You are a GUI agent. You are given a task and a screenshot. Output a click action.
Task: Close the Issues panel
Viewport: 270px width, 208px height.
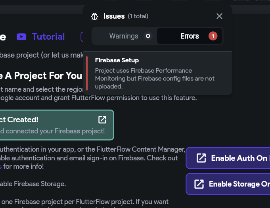pyautogui.click(x=219, y=16)
